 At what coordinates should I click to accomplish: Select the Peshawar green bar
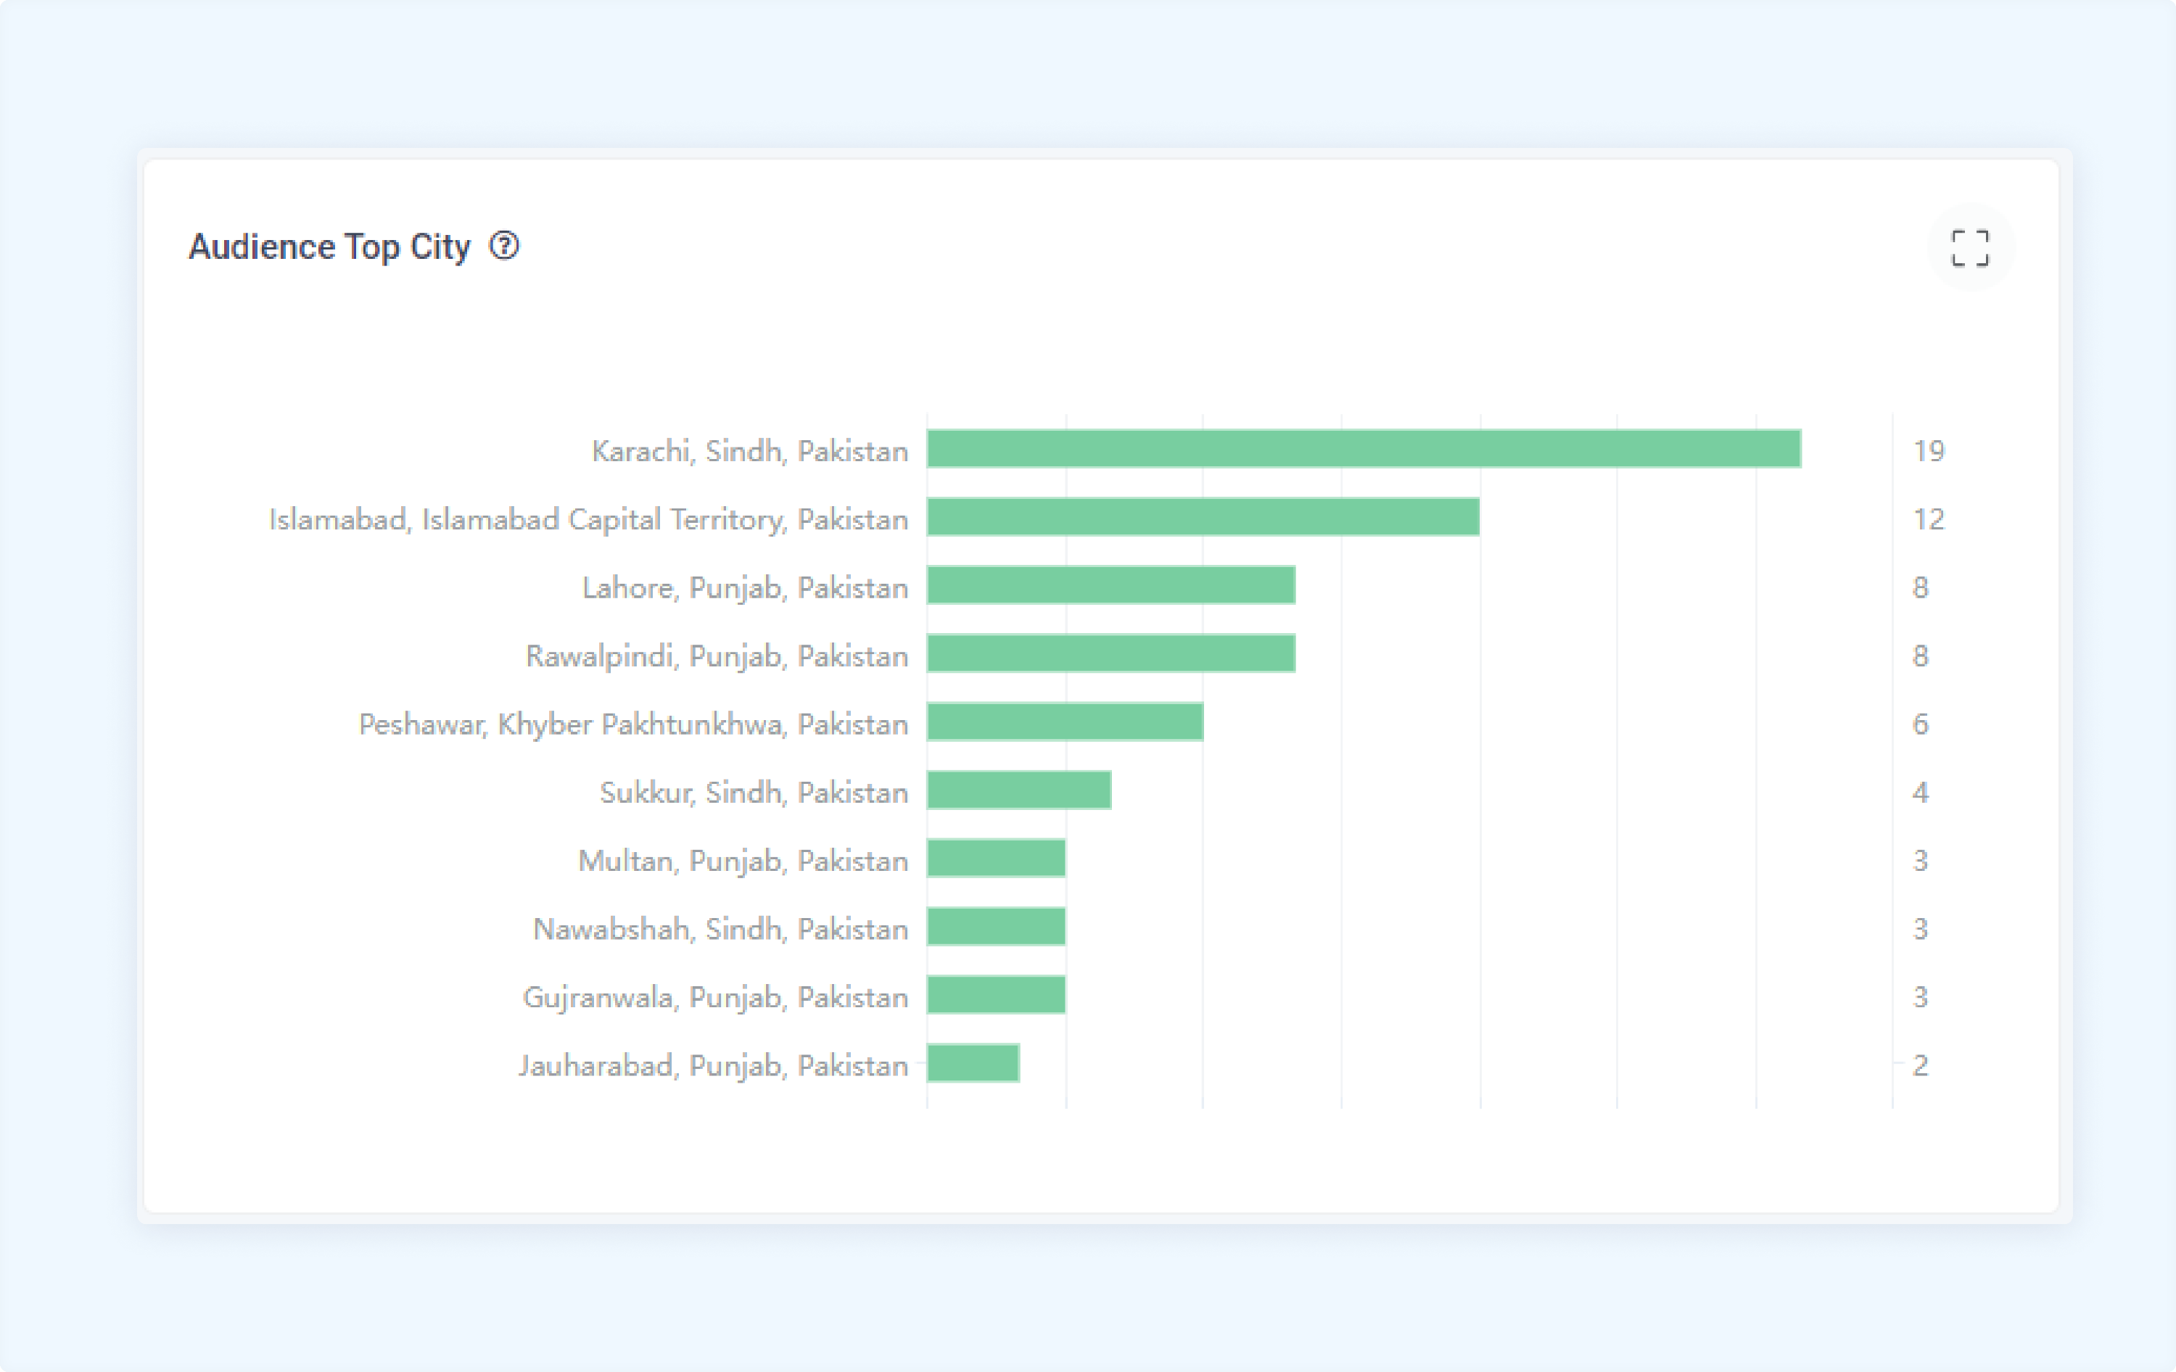[x=1065, y=722]
